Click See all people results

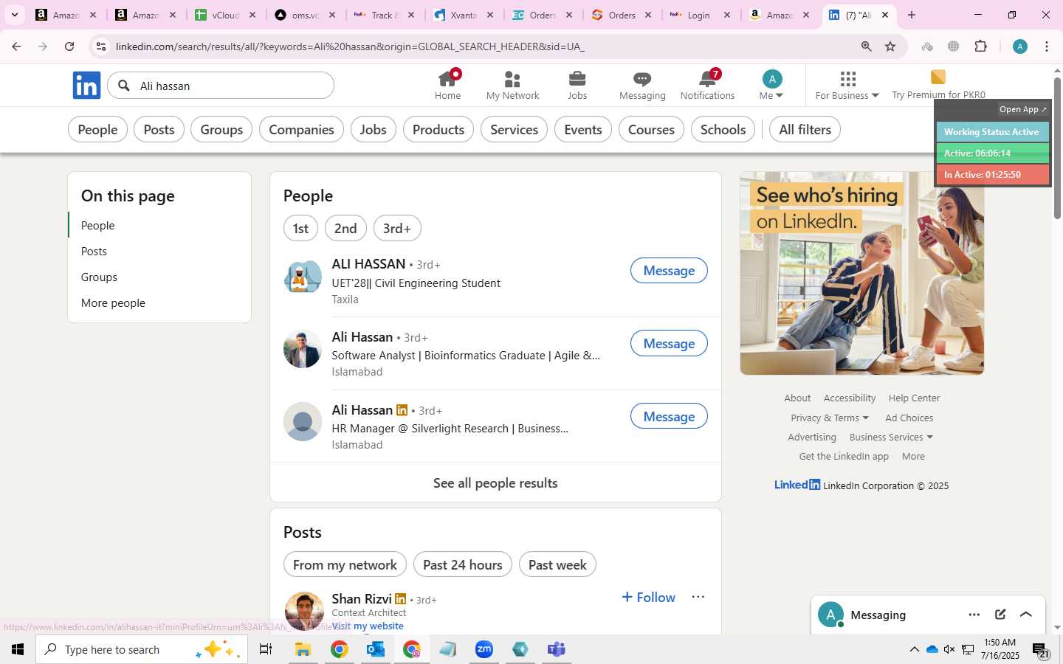point(495,483)
